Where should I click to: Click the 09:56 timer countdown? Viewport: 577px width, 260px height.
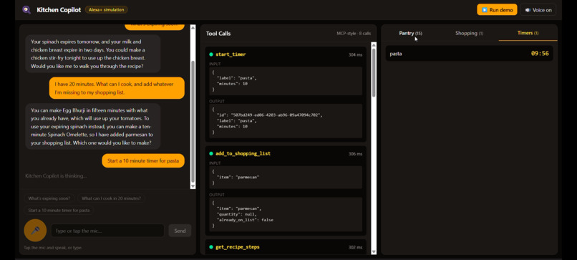(x=540, y=54)
